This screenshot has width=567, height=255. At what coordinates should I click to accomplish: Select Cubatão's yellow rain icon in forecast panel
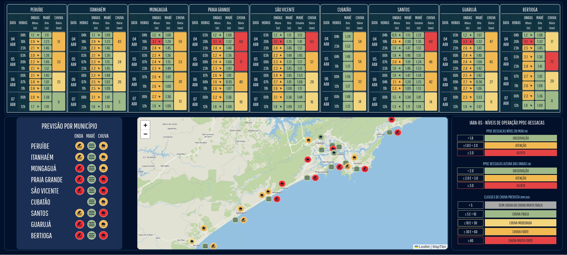tap(103, 202)
